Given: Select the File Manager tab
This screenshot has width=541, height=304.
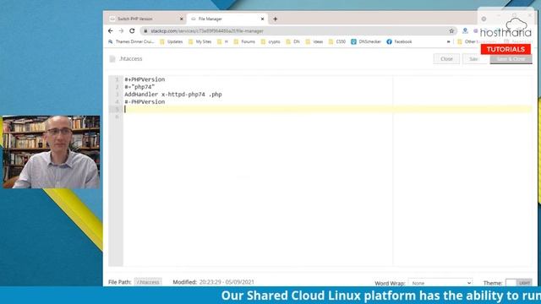Looking at the screenshot, I should (227, 19).
